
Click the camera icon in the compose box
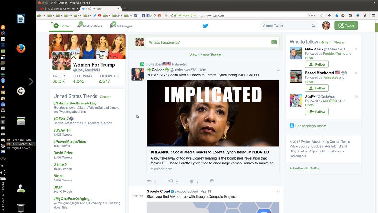coord(274,42)
